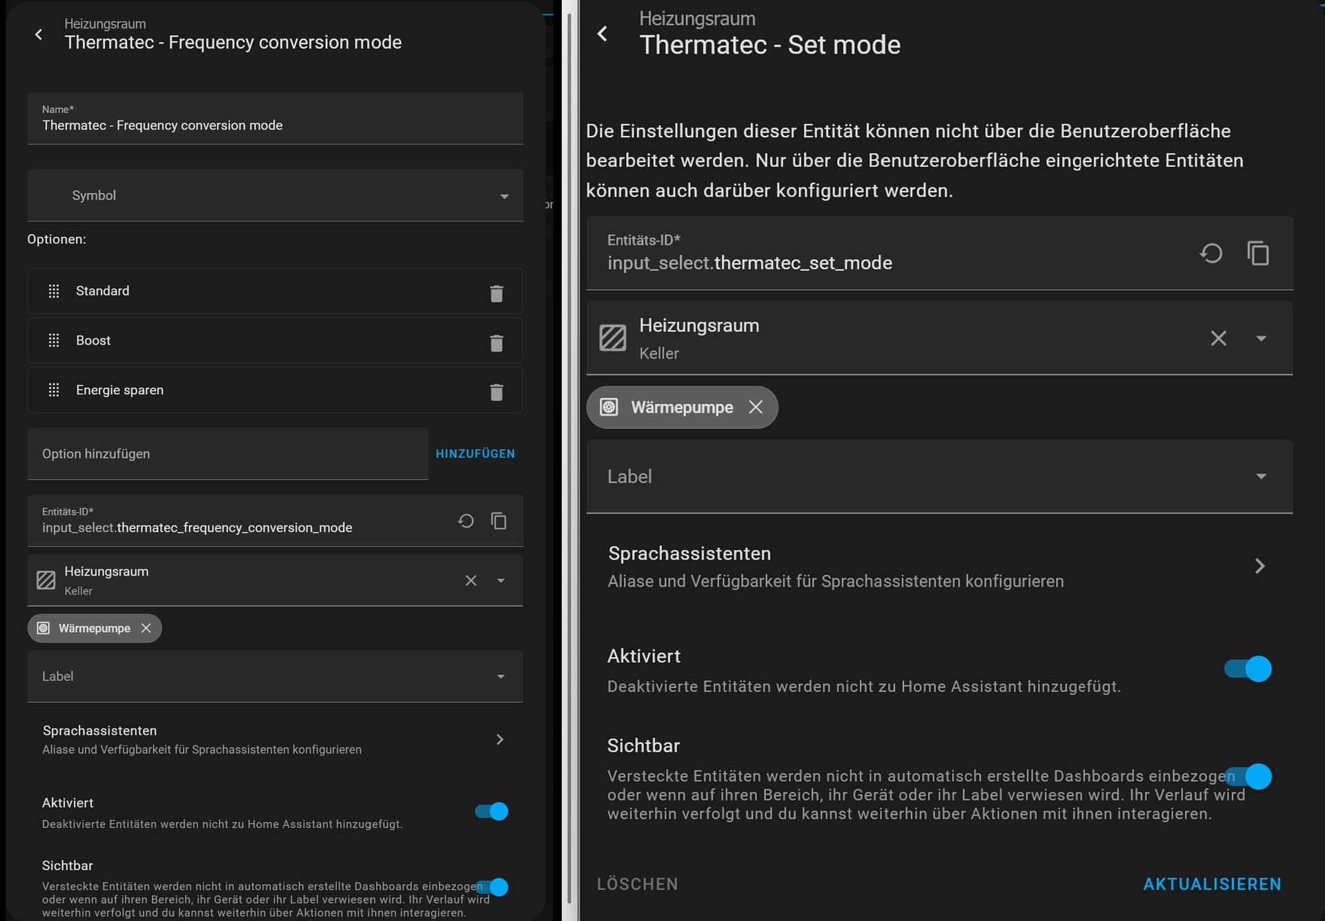Open the Symbol dropdown
Image resolution: width=1325 pixels, height=921 pixels.
[275, 196]
